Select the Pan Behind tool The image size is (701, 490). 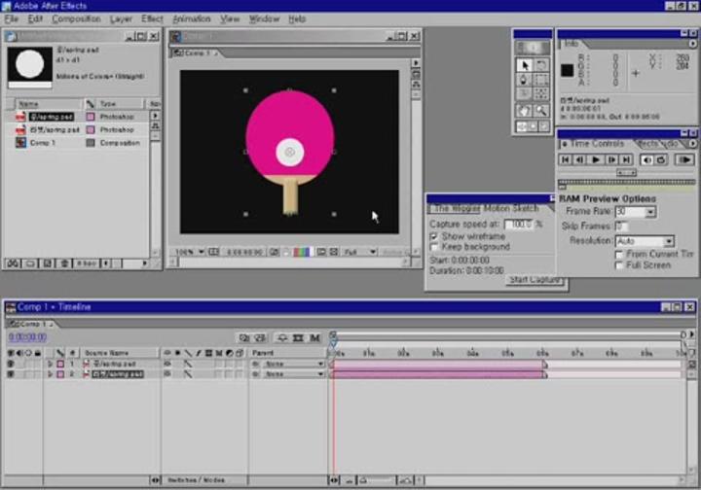541,94
